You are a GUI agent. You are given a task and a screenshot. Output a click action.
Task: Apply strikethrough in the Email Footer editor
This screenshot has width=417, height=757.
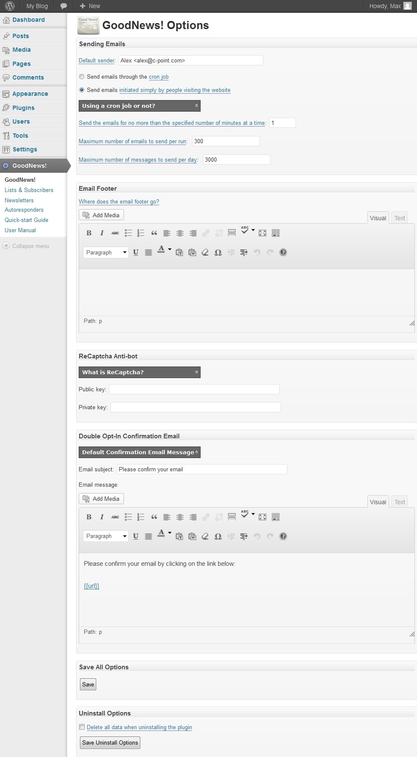pyautogui.click(x=115, y=233)
